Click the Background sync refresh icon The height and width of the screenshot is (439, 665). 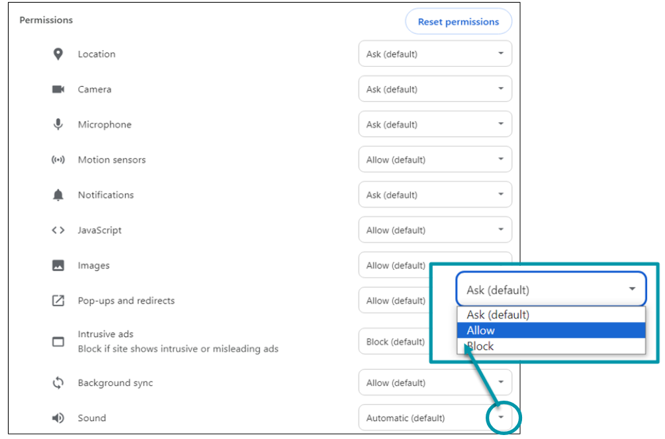coord(58,382)
